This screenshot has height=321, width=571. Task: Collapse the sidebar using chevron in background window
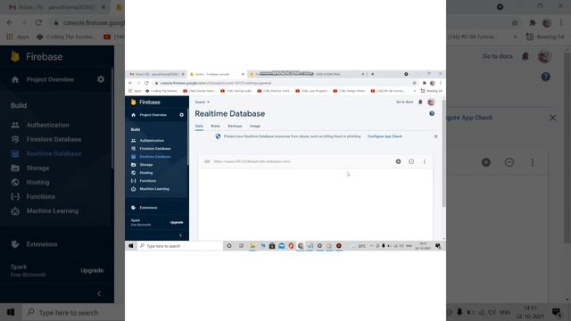[99, 293]
